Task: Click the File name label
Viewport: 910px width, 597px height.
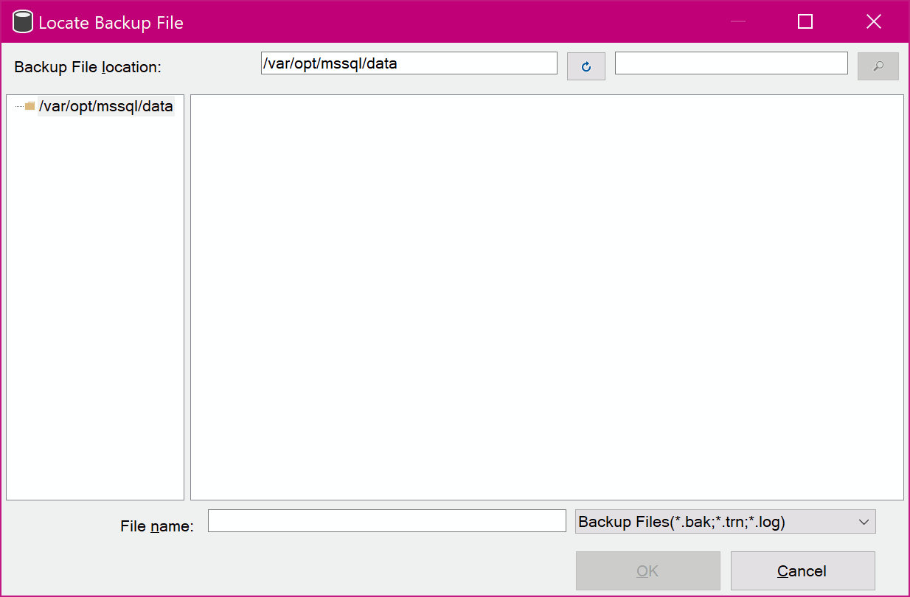Action: pyautogui.click(x=156, y=526)
